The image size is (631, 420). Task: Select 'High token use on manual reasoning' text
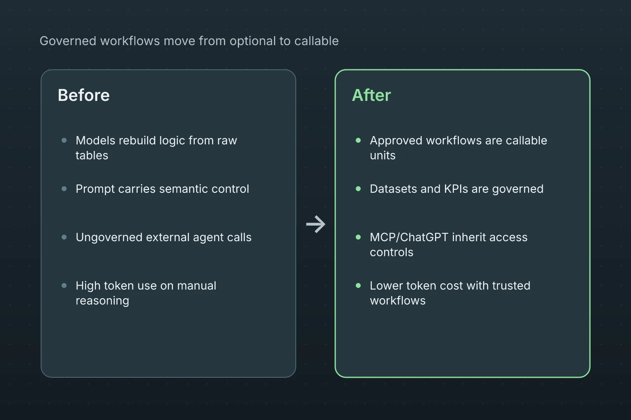pyautogui.click(x=146, y=293)
